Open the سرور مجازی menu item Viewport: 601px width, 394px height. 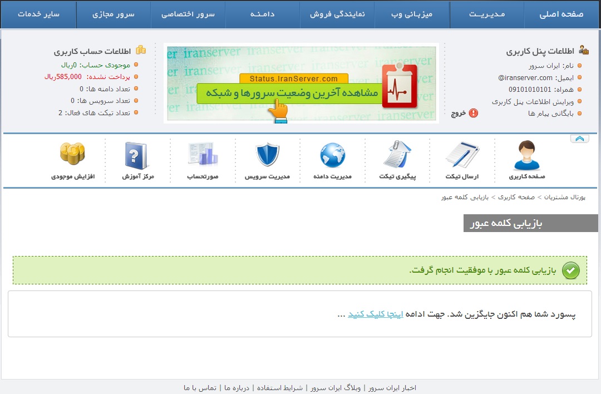(114, 14)
